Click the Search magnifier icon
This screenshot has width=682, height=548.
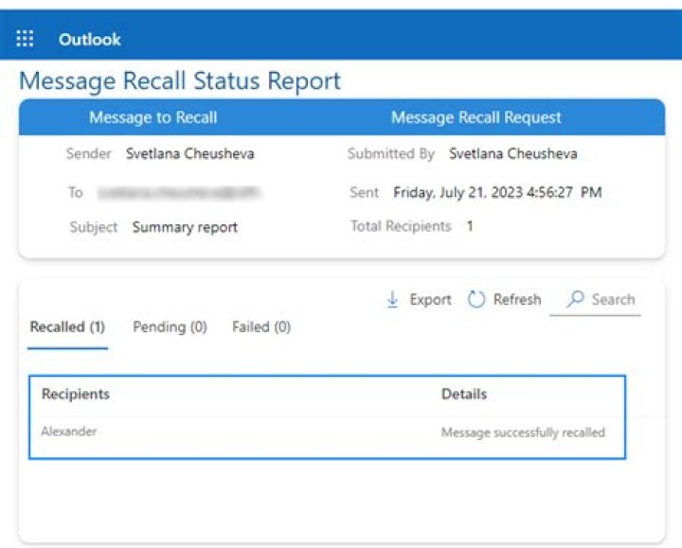(x=576, y=299)
